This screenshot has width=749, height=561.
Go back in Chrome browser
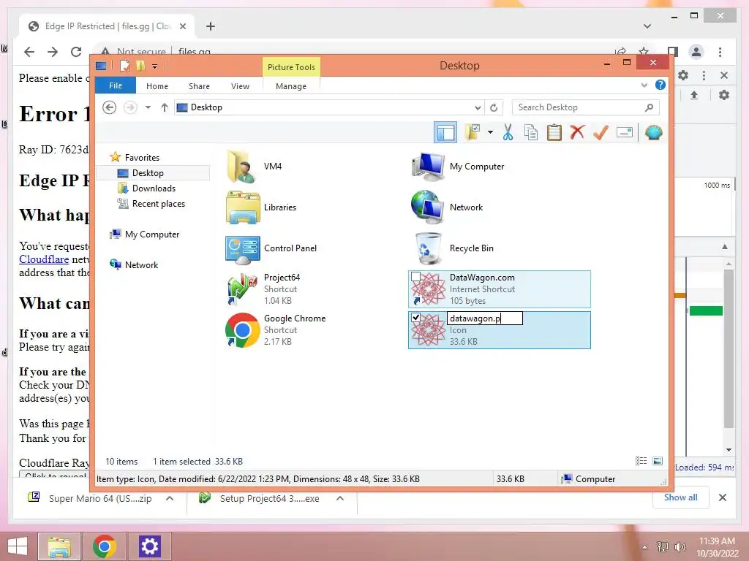pyautogui.click(x=29, y=52)
